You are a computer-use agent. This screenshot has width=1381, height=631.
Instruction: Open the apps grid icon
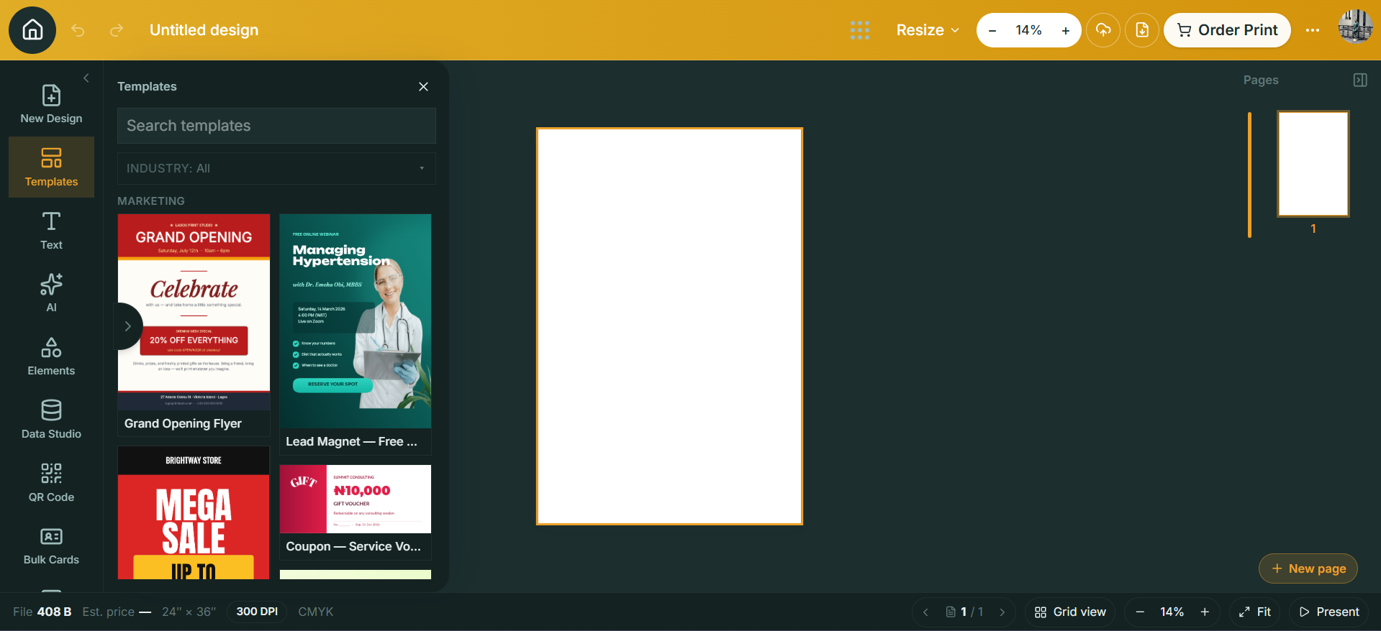coord(859,30)
